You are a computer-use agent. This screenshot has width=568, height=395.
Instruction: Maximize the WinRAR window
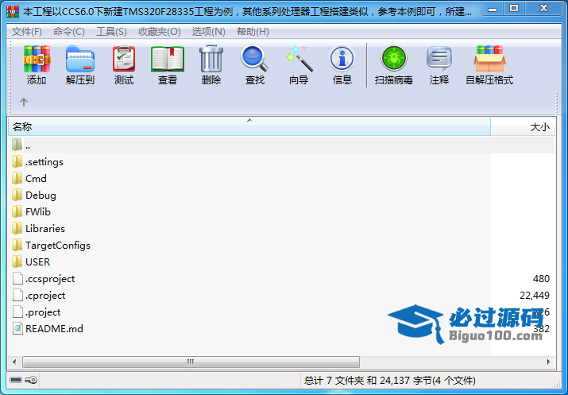click(514, 9)
